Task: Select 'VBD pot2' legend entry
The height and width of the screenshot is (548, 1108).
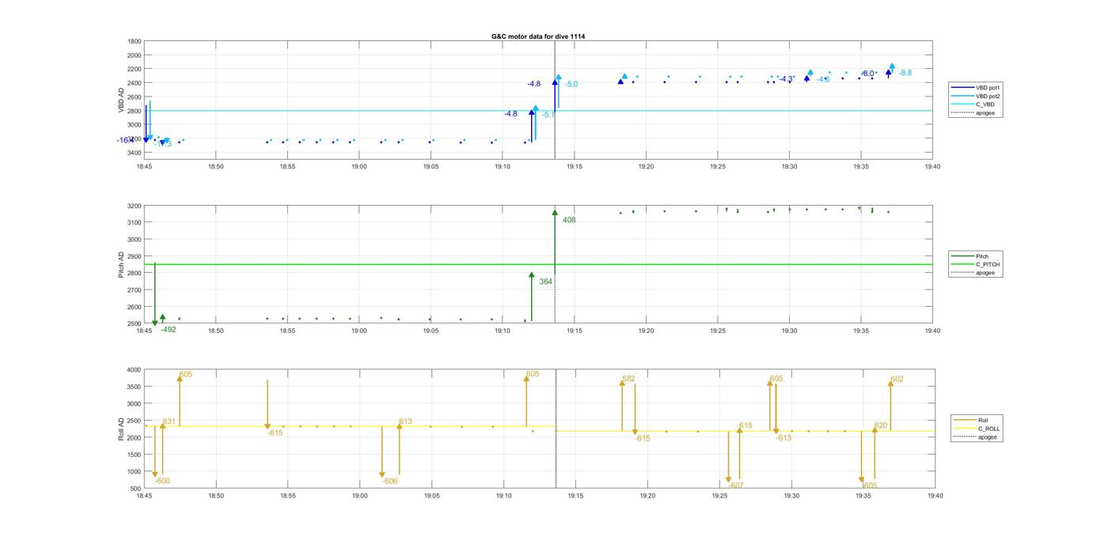Action: point(986,96)
